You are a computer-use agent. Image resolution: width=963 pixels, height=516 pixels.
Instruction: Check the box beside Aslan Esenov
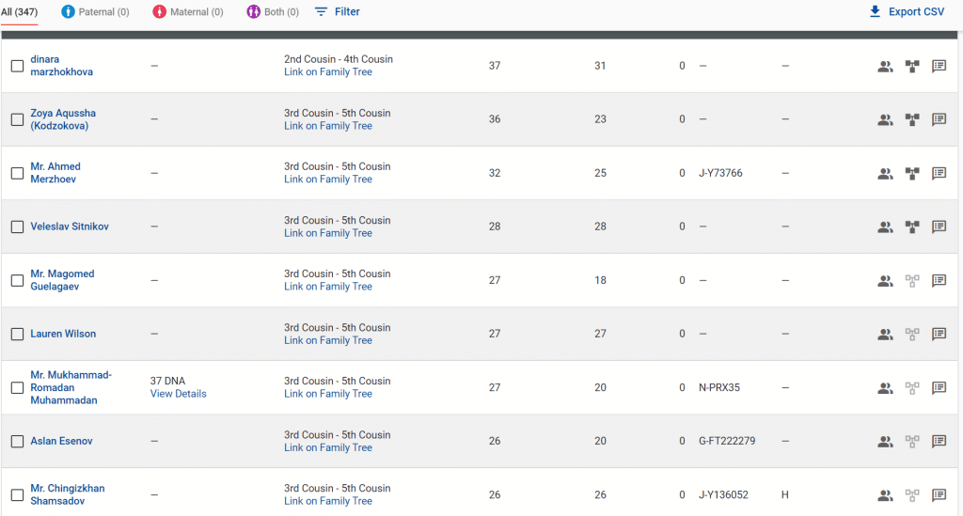17,441
